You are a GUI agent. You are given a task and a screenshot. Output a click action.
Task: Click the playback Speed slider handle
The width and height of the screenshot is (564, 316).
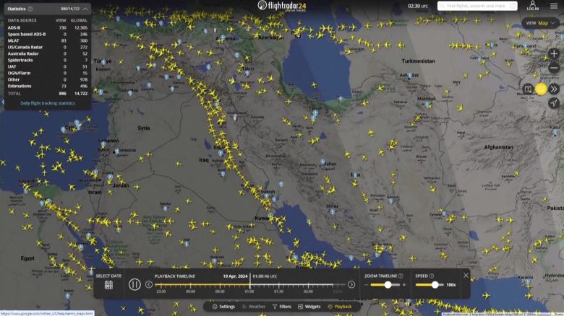point(435,284)
